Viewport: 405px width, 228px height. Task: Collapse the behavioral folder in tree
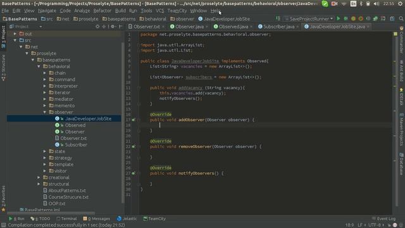click(x=39, y=66)
